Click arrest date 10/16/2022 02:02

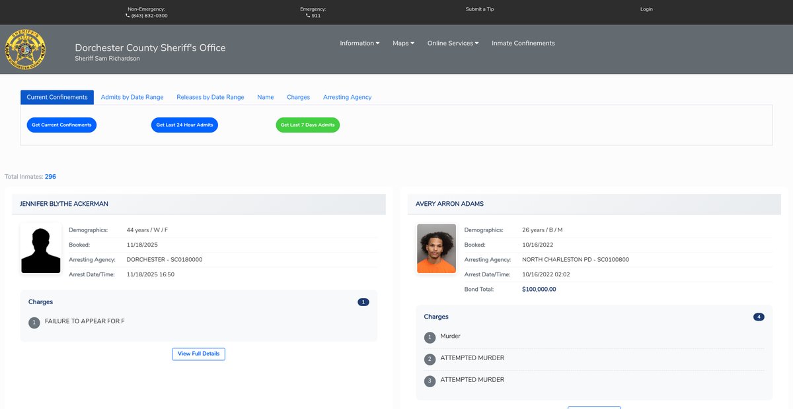(x=546, y=274)
